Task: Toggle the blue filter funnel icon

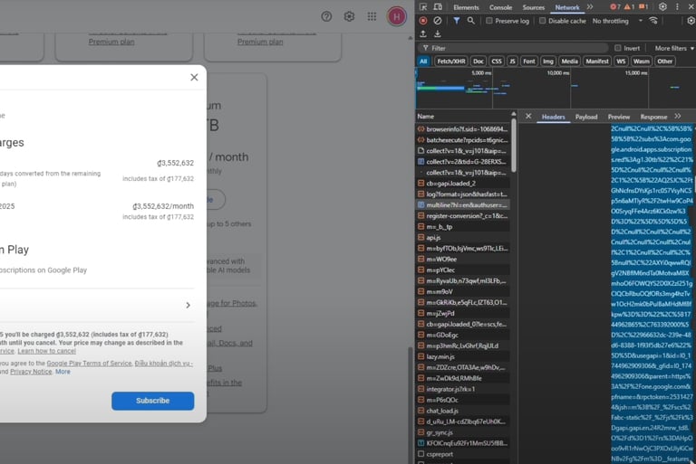Action: point(457,21)
